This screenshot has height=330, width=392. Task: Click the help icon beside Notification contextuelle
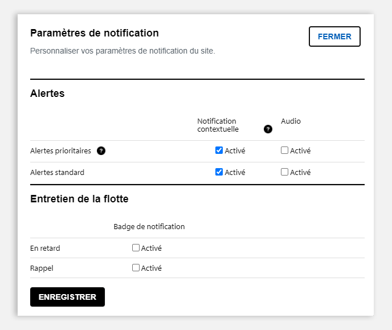tap(268, 129)
